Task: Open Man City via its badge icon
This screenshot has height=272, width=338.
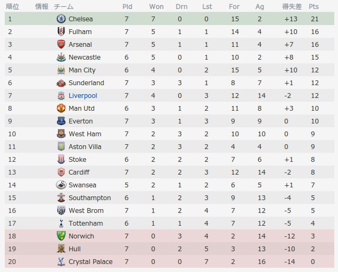Action: coord(61,70)
